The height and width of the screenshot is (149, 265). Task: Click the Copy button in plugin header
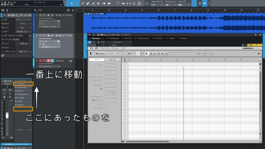tap(114, 45)
